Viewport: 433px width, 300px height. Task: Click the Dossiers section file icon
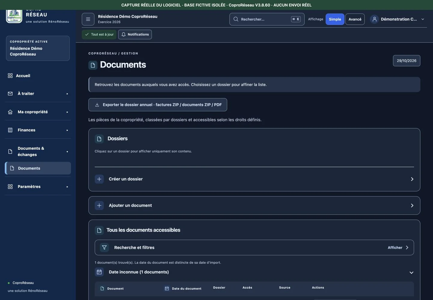click(99, 139)
